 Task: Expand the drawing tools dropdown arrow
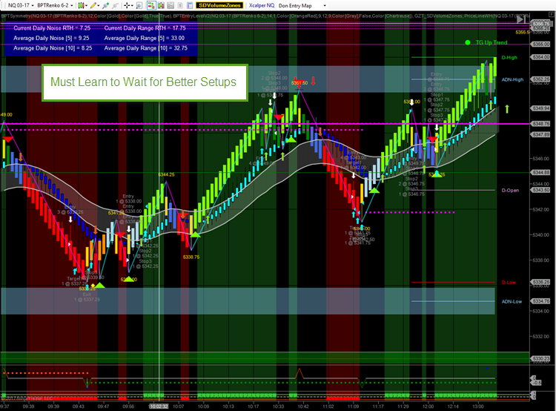(98, 6)
